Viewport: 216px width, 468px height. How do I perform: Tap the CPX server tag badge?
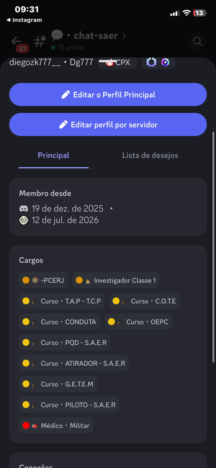(x=118, y=63)
